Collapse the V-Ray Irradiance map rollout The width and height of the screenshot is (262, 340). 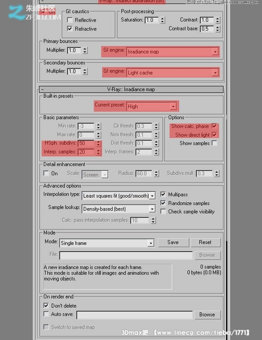[x=131, y=89]
